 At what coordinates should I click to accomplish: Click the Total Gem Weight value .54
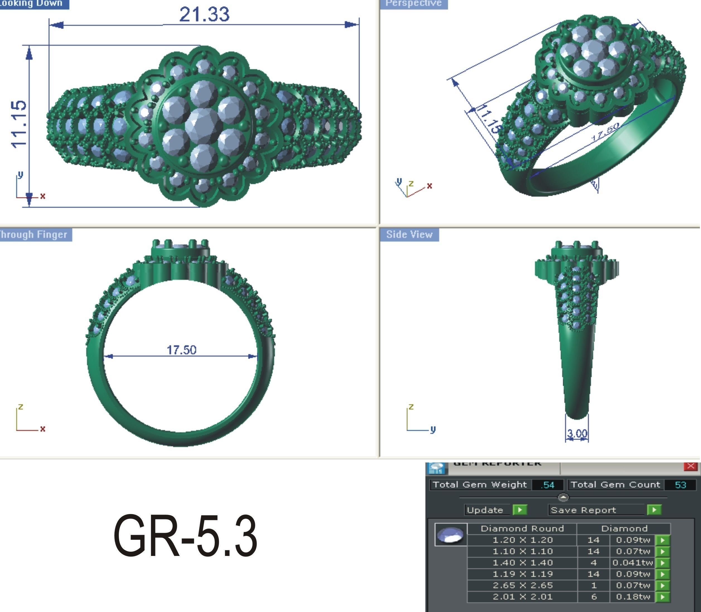click(x=548, y=485)
